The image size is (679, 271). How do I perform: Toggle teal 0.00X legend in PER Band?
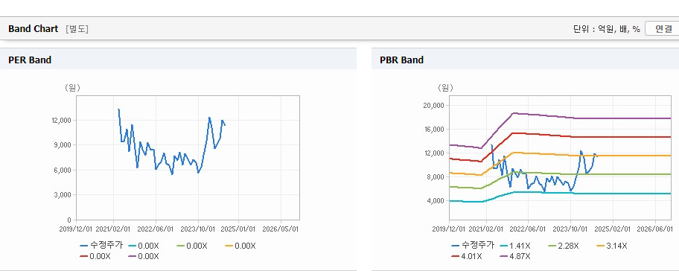144,246
